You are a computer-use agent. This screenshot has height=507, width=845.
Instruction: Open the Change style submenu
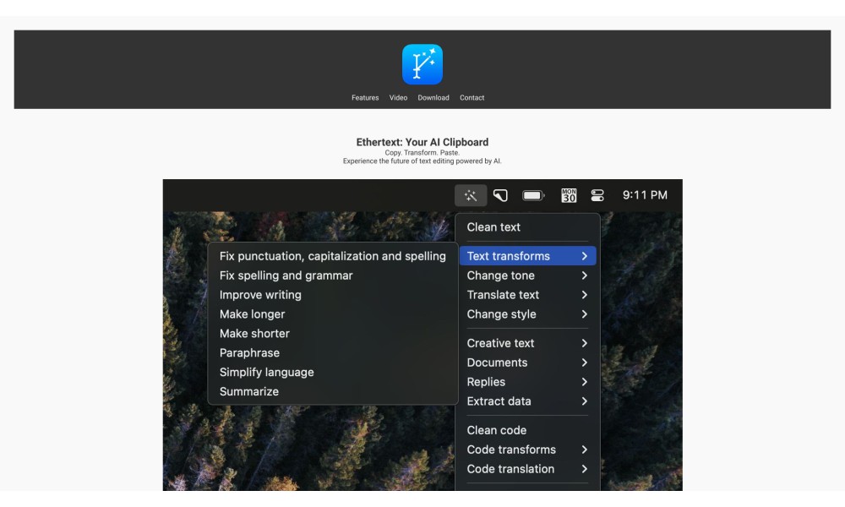[527, 314]
